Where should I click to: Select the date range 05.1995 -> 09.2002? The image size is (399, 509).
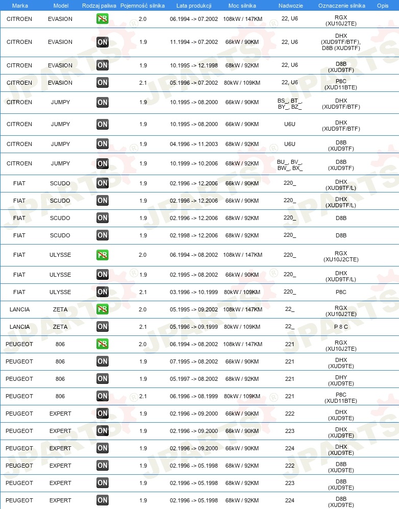(x=194, y=309)
